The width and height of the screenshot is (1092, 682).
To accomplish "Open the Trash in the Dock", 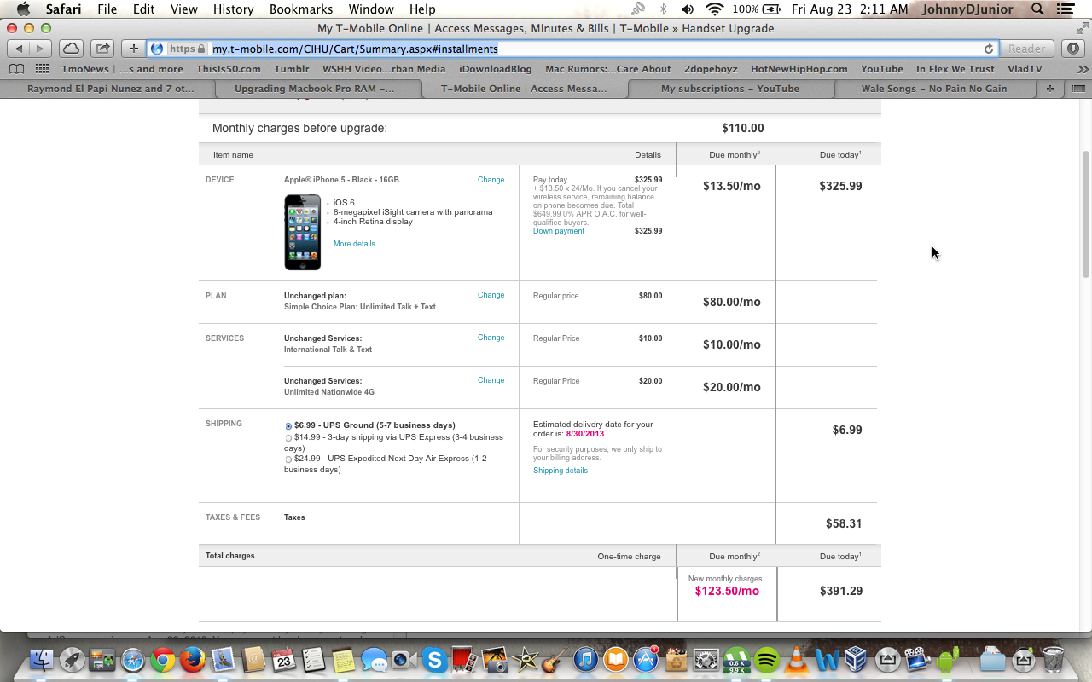I will point(1054,659).
